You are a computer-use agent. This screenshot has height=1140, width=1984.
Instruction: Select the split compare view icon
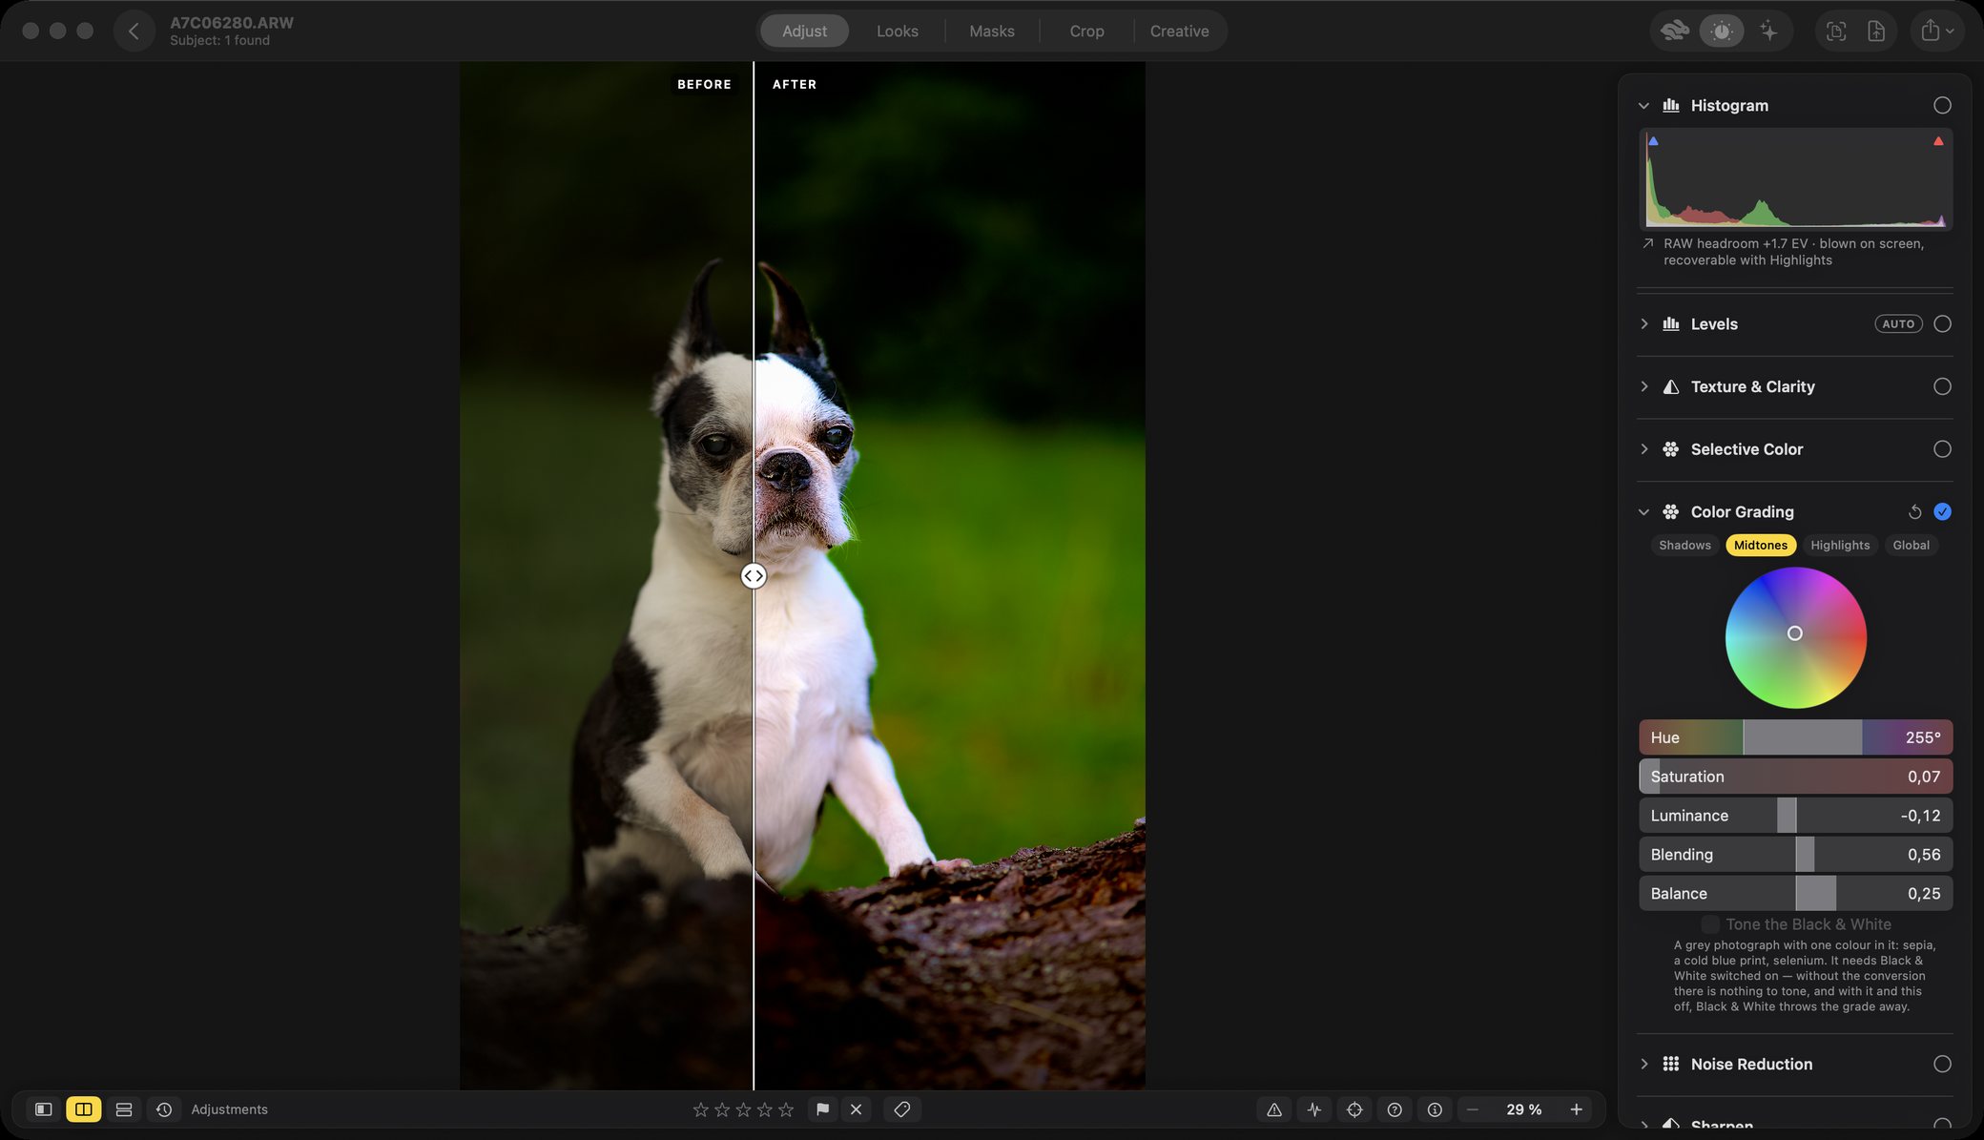[84, 1109]
